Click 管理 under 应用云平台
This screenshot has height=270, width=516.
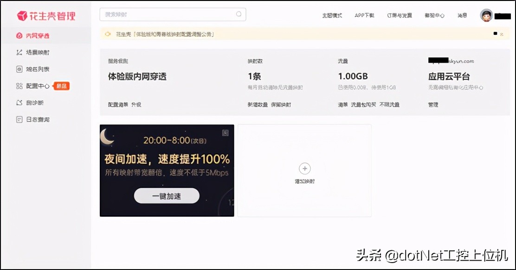(432, 104)
